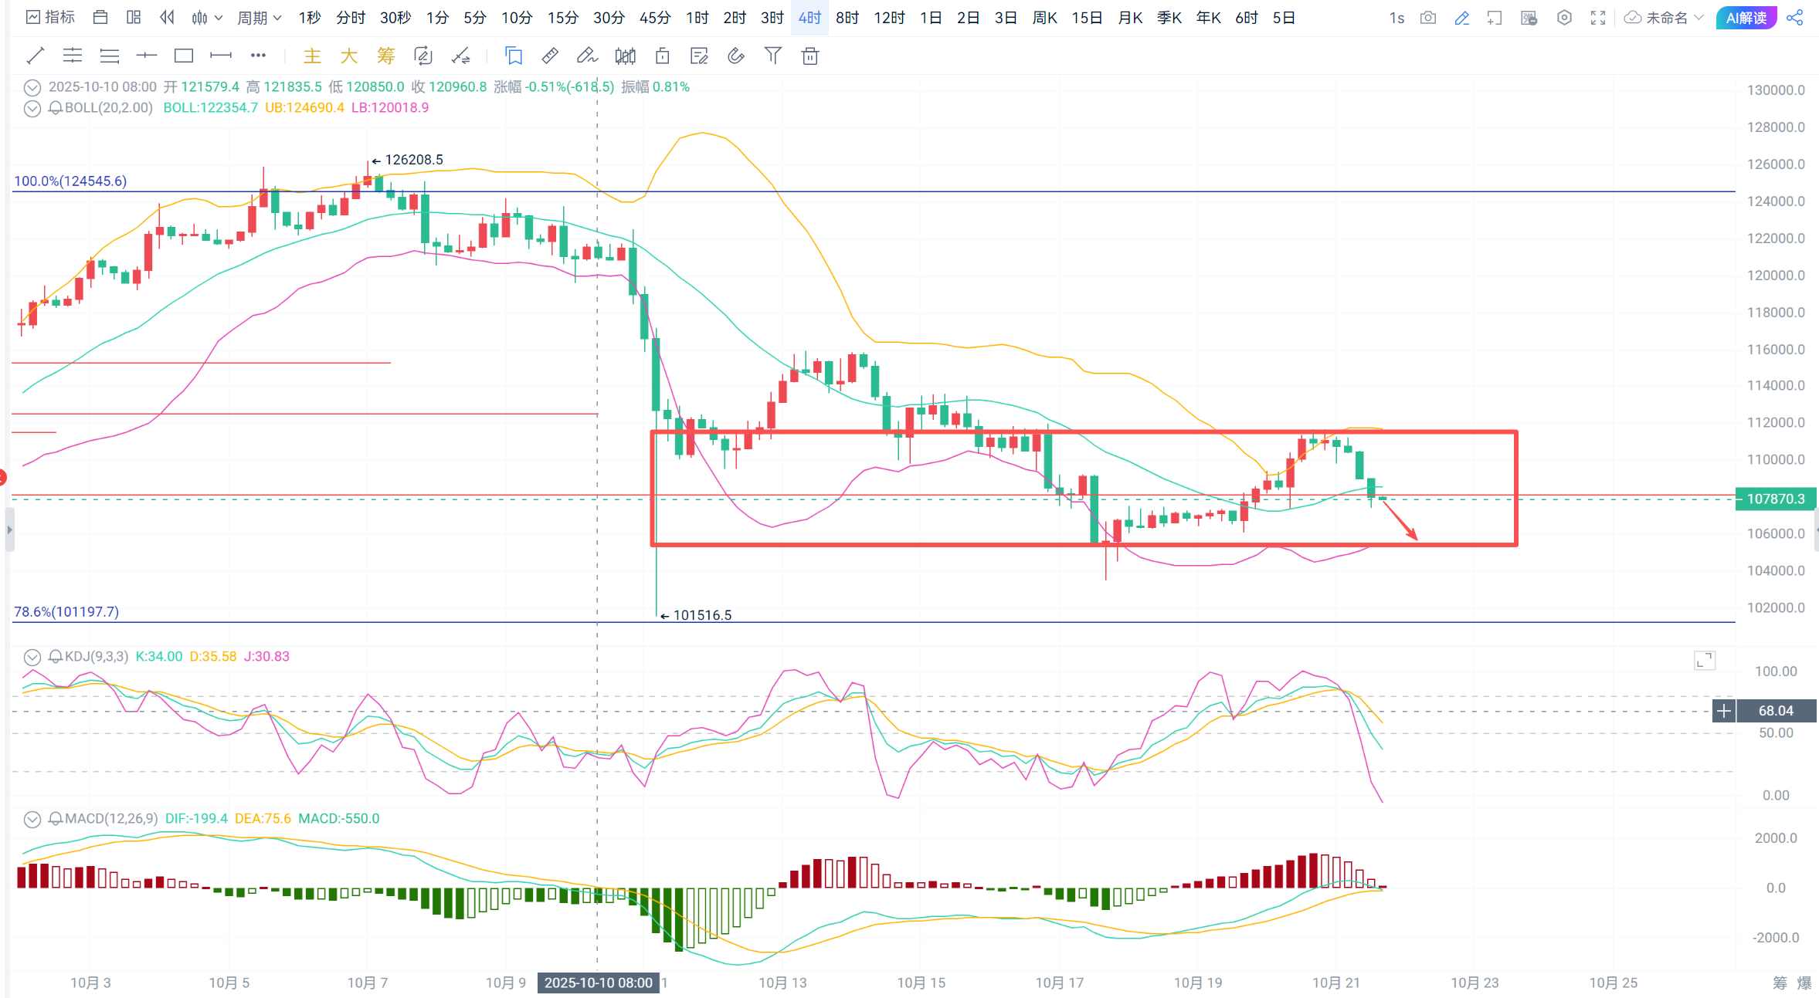Screen dimensions: 1819x998
Task: Take a chart screenshot with camera icon
Action: (1427, 18)
